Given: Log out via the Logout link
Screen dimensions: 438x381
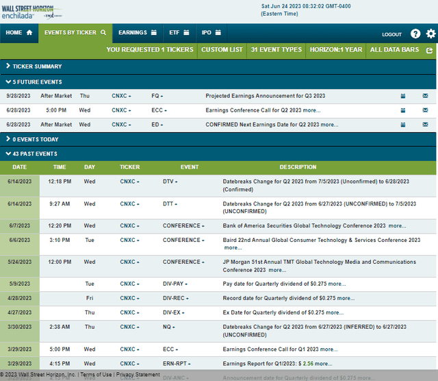Looking at the screenshot, I should (x=391, y=34).
